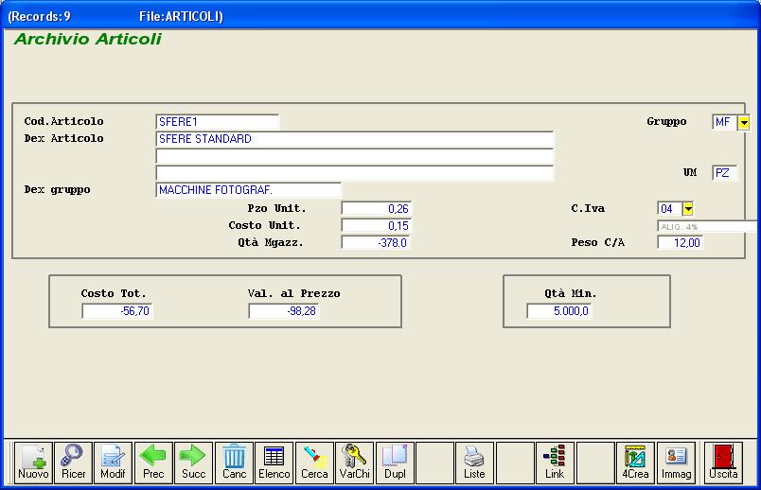Click the Peso C/A field 12,00

tap(680, 242)
